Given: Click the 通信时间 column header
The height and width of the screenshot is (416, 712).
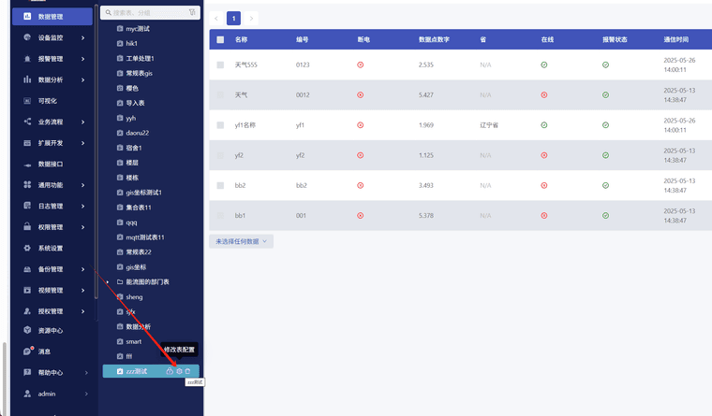Looking at the screenshot, I should click(675, 39).
